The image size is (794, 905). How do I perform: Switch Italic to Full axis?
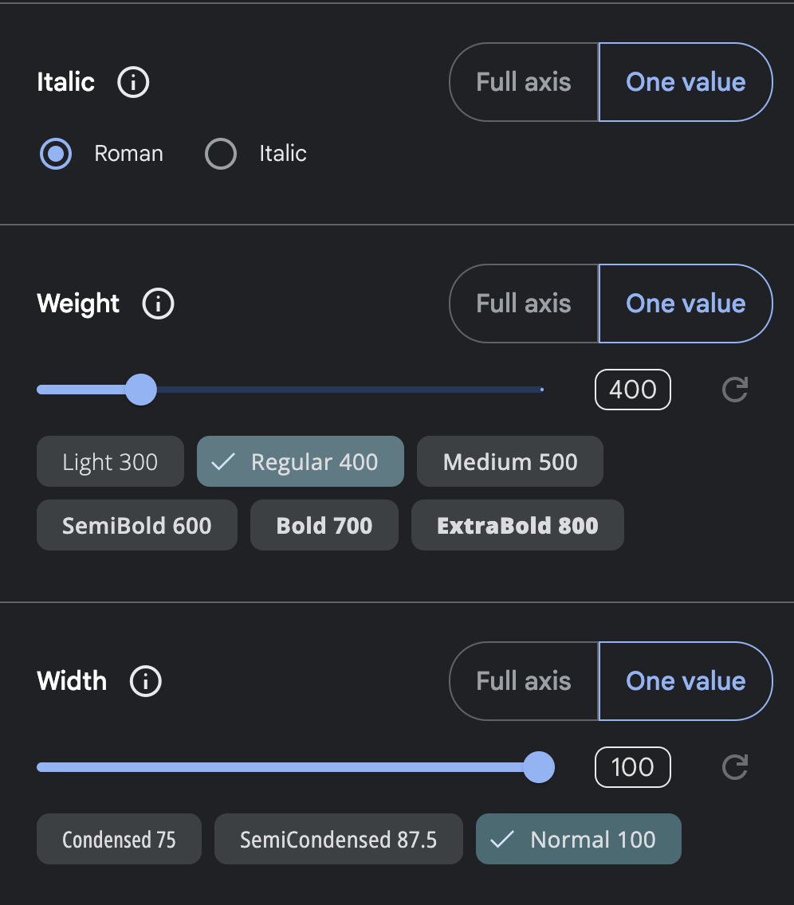[x=524, y=82]
